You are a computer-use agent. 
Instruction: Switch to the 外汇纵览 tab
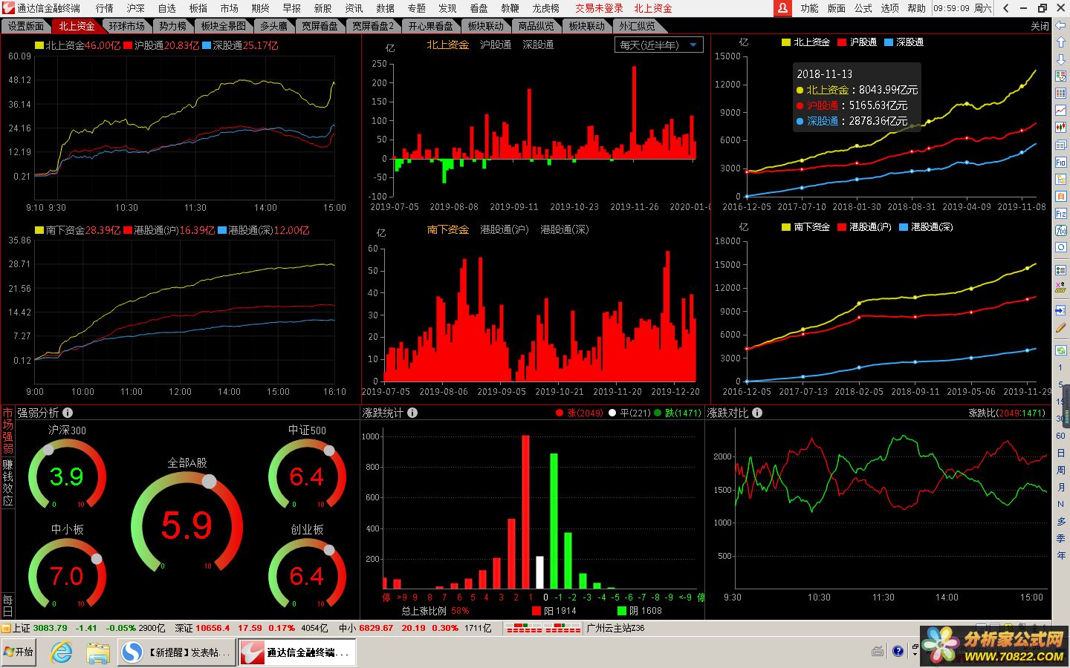click(x=638, y=26)
